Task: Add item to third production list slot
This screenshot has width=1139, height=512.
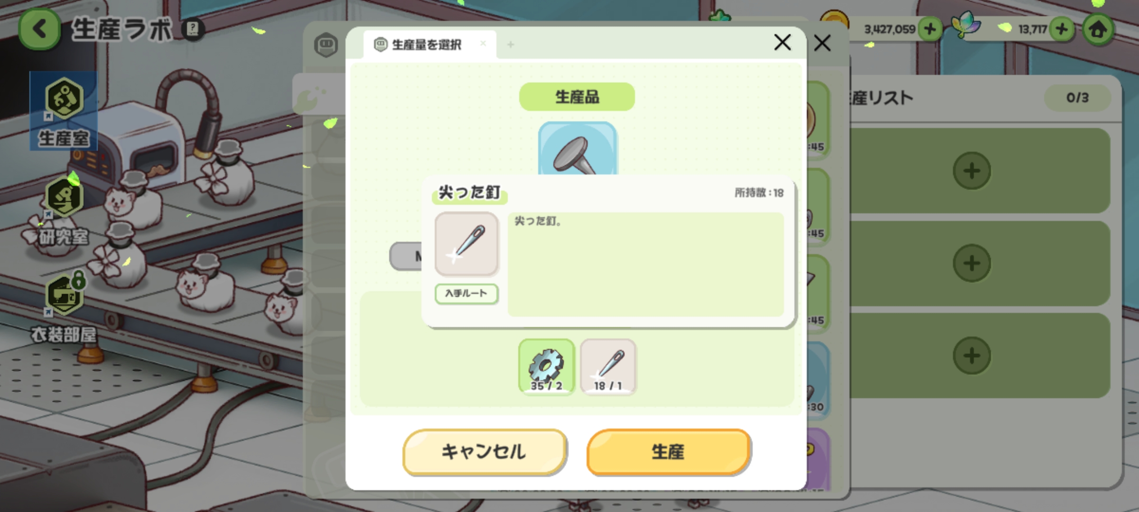Action: [971, 356]
